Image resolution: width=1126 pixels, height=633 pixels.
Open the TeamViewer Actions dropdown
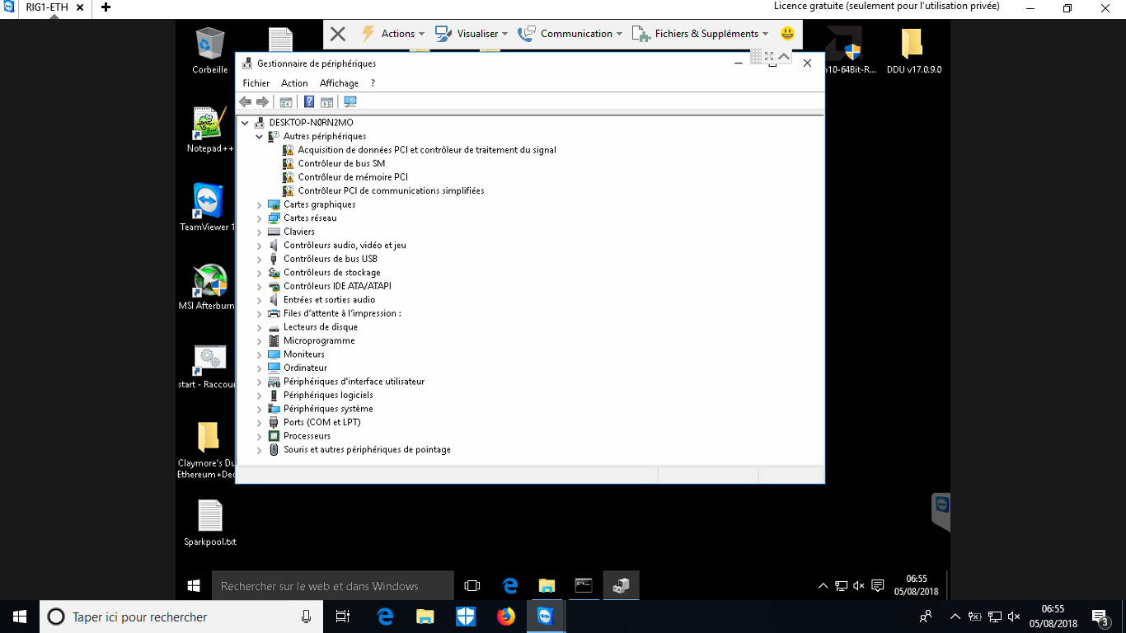(393, 34)
